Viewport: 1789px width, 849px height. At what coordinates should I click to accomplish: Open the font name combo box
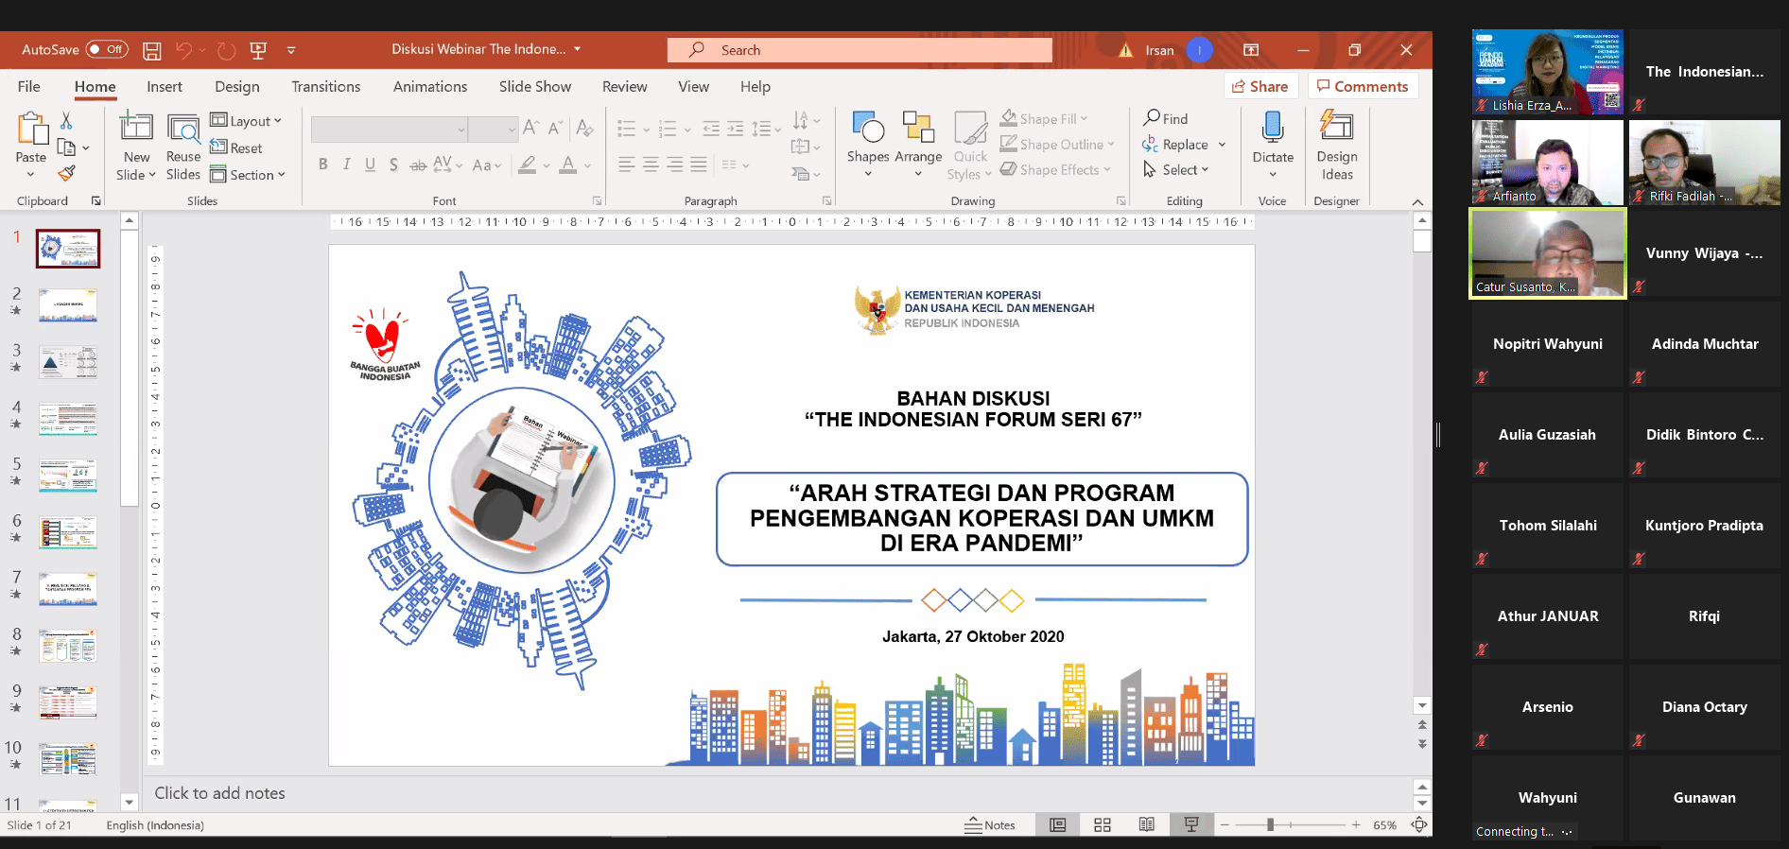(390, 130)
